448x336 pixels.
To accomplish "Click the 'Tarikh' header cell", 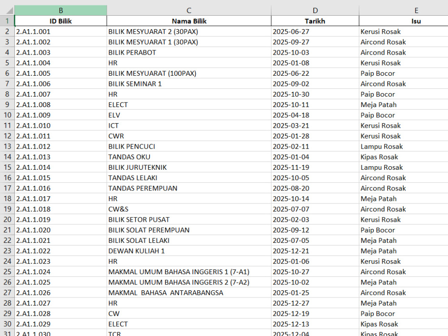I will click(x=315, y=21).
